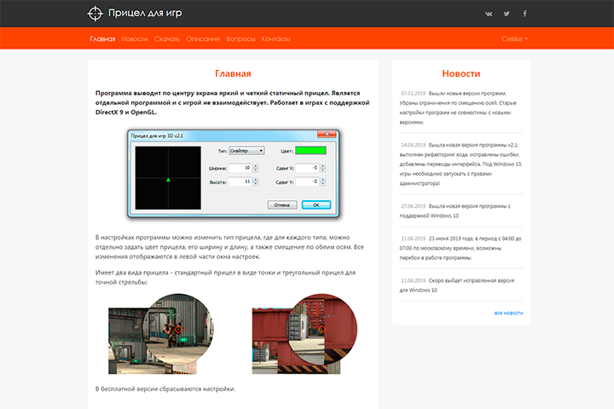Click the OK button in dialog
This screenshot has width=614, height=409.
pyautogui.click(x=316, y=205)
